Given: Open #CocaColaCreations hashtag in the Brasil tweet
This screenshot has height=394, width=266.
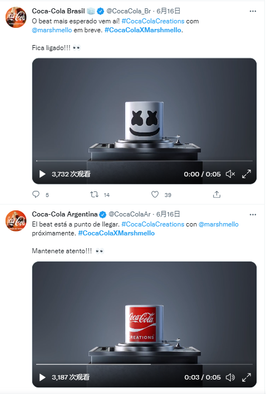Looking at the screenshot, I should tap(153, 21).
